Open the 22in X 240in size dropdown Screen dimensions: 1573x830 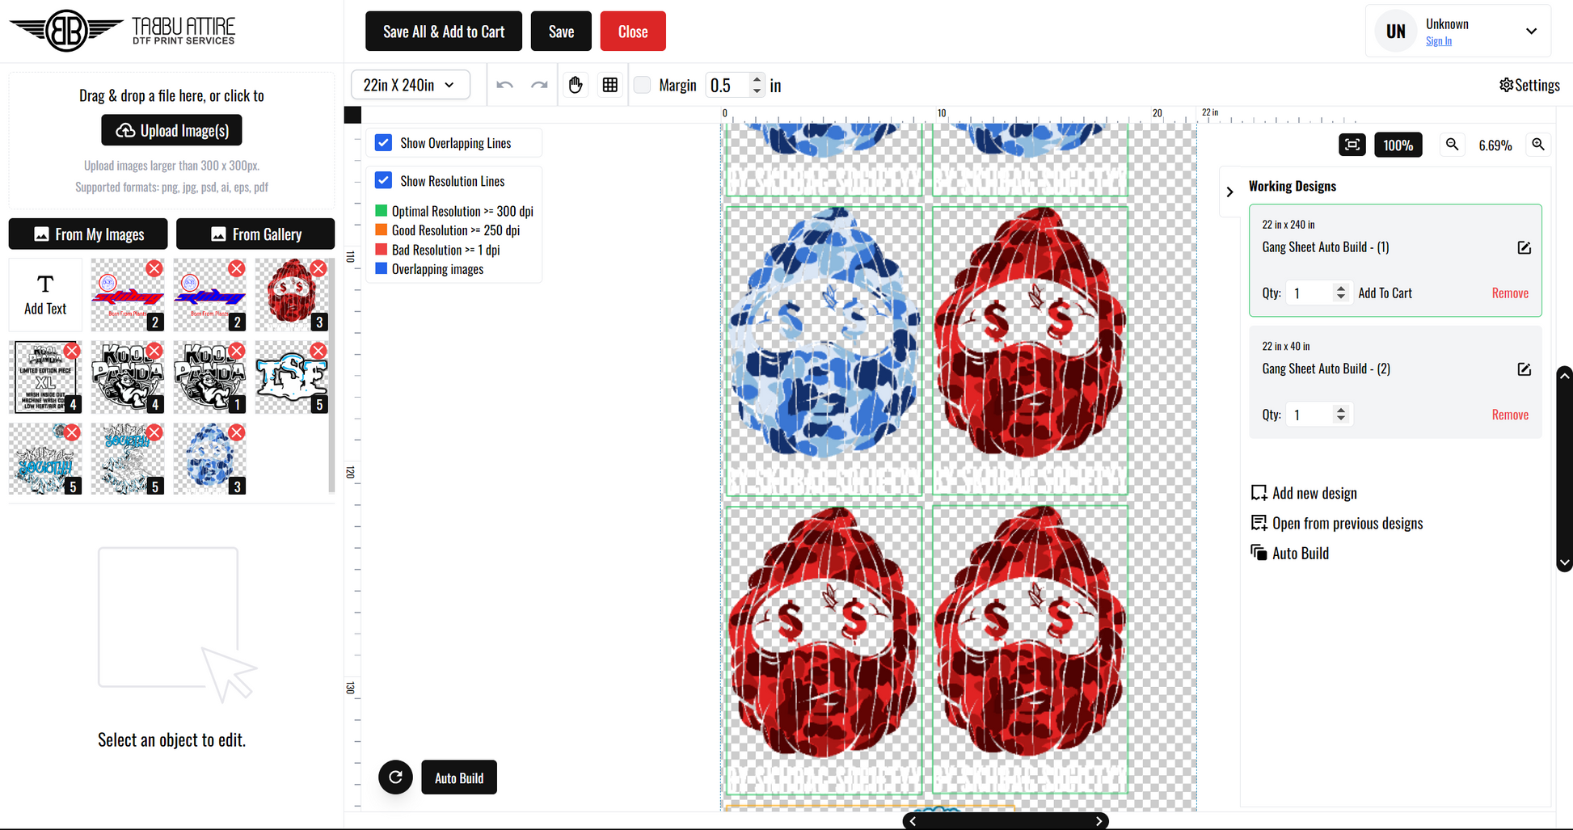[411, 85]
